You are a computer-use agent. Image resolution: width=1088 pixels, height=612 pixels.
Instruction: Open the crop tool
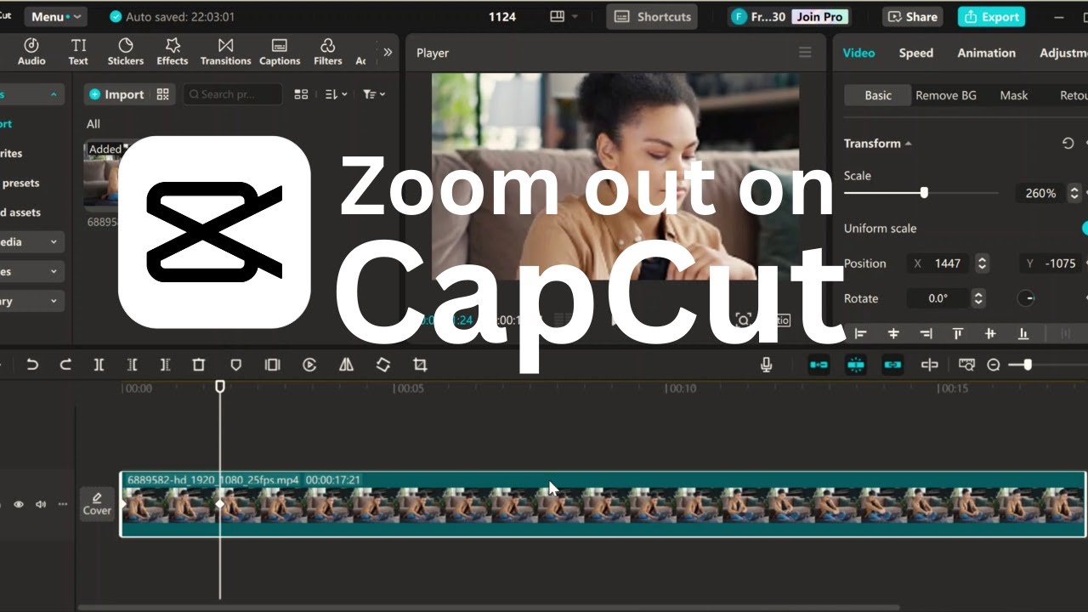point(420,365)
